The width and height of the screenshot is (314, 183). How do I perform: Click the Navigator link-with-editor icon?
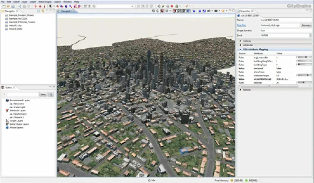(x=42, y=11)
